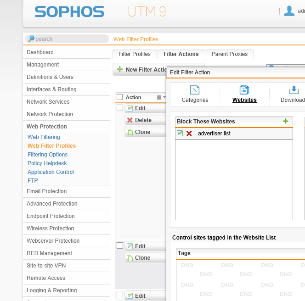Open the Action list sort dropdown
The width and height of the screenshot is (305, 301).
161,97
